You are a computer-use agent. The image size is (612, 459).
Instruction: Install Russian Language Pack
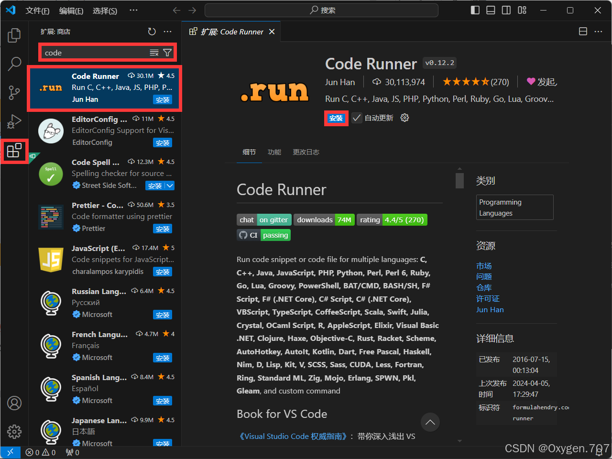pyautogui.click(x=163, y=315)
